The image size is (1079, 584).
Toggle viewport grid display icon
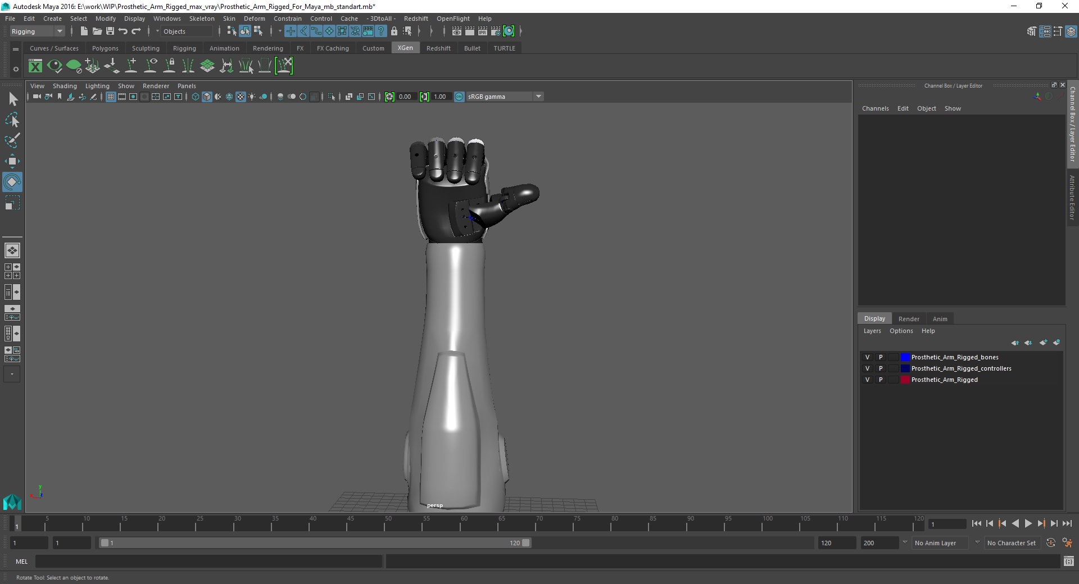[x=111, y=97]
